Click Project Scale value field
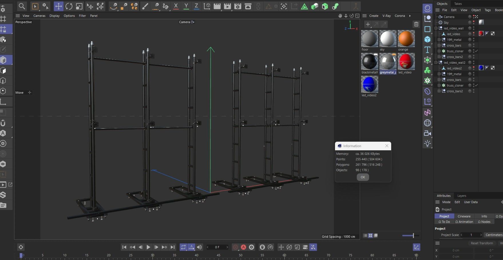Screen dimensions: 503x260 point(471,235)
